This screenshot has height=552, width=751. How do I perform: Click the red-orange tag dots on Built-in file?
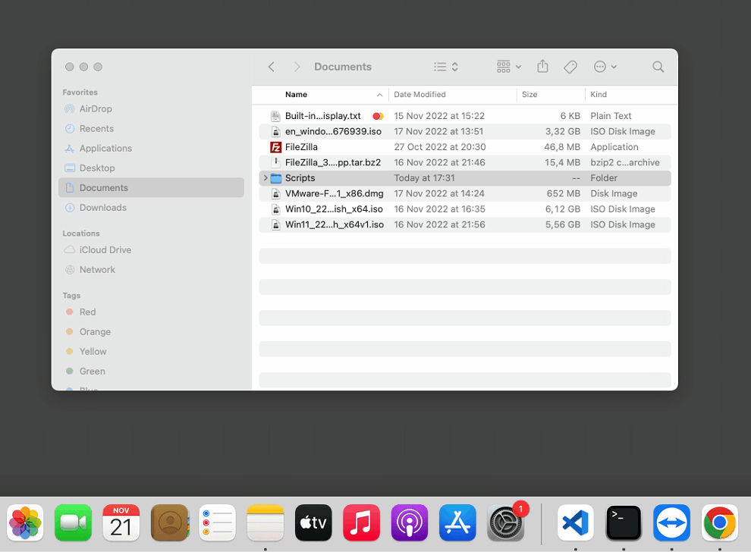click(378, 116)
